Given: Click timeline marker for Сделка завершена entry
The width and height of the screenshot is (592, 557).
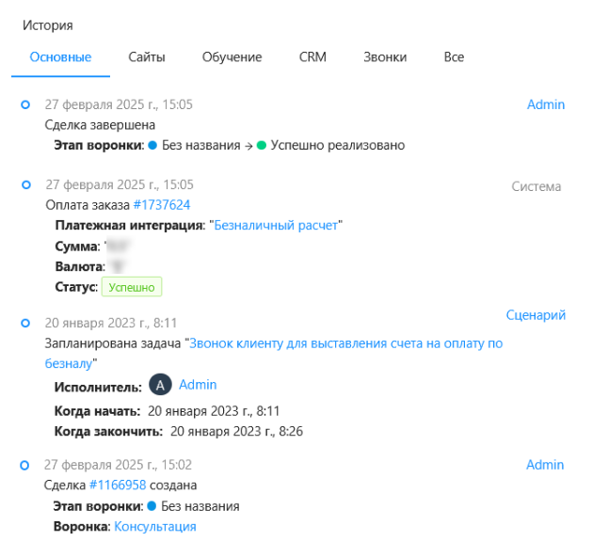Looking at the screenshot, I should tap(25, 104).
